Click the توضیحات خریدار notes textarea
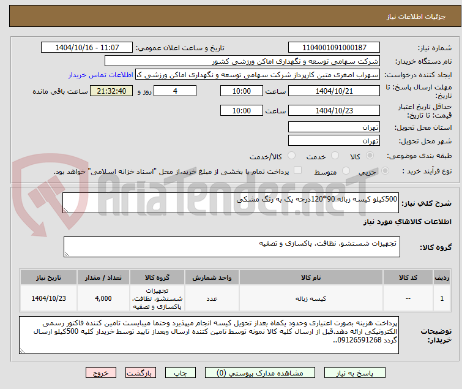This screenshot has height=389, width=462. [x=209, y=335]
